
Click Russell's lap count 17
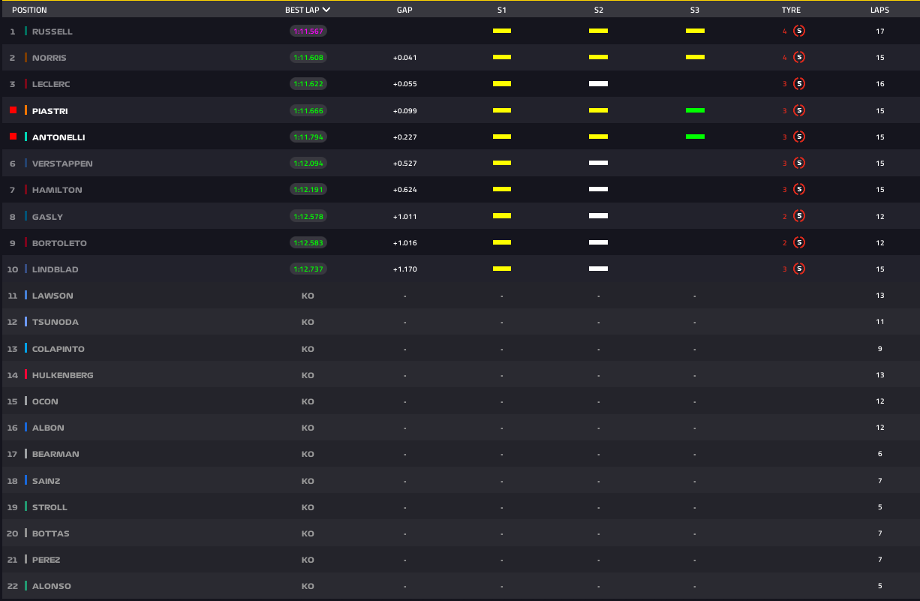coord(879,32)
